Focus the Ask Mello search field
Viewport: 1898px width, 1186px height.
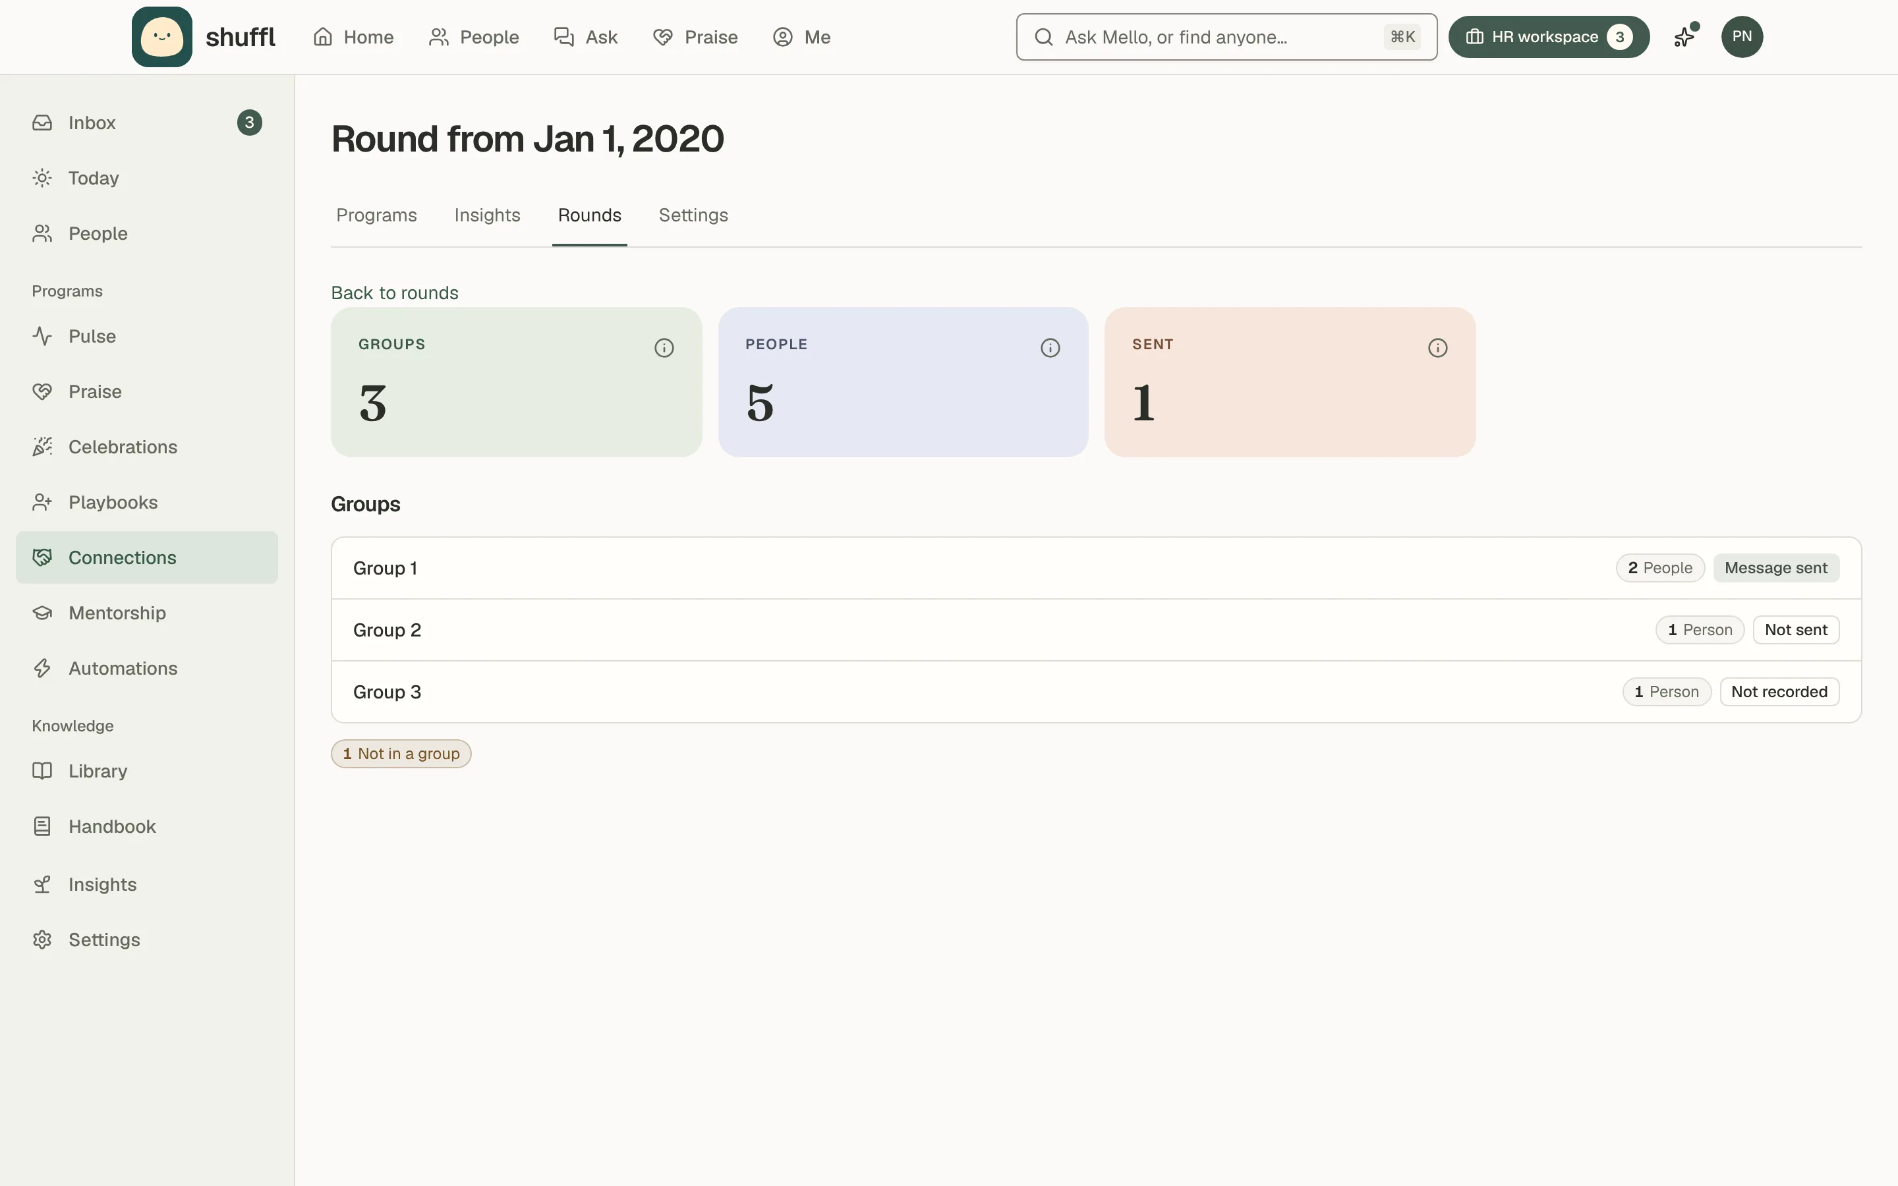pos(1226,37)
